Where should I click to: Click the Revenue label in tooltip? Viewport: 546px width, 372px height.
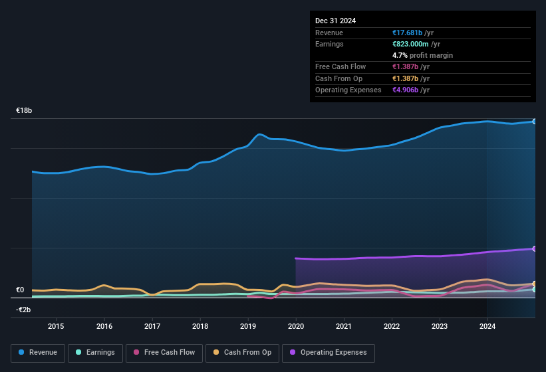(329, 33)
